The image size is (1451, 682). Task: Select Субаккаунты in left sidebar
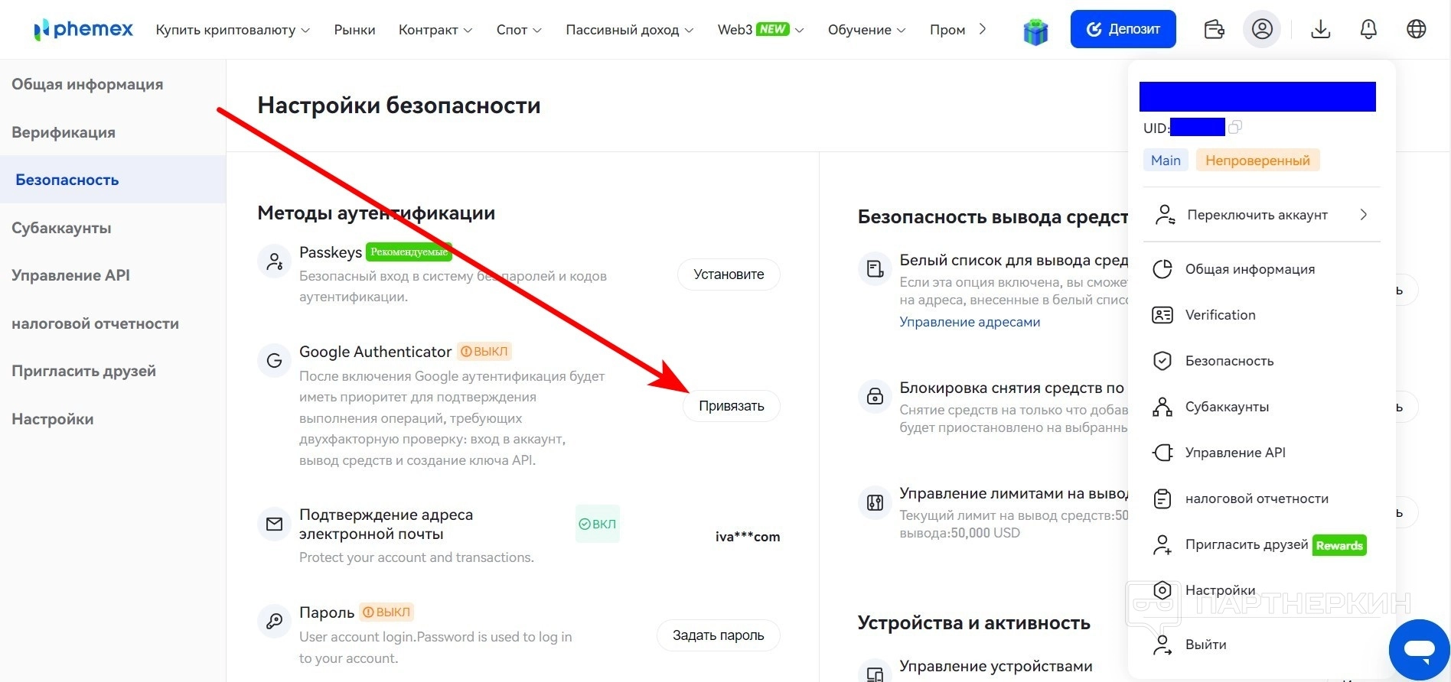[61, 228]
